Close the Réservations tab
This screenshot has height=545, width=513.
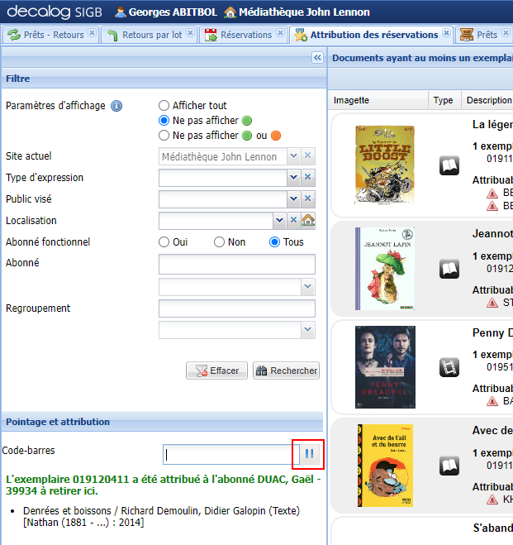(280, 33)
